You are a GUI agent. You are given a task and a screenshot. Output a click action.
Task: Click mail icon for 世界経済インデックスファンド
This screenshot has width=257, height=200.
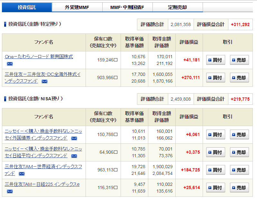(x=22, y=174)
